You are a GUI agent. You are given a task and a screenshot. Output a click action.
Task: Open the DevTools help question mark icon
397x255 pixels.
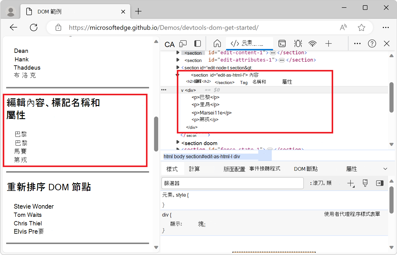coord(372,43)
